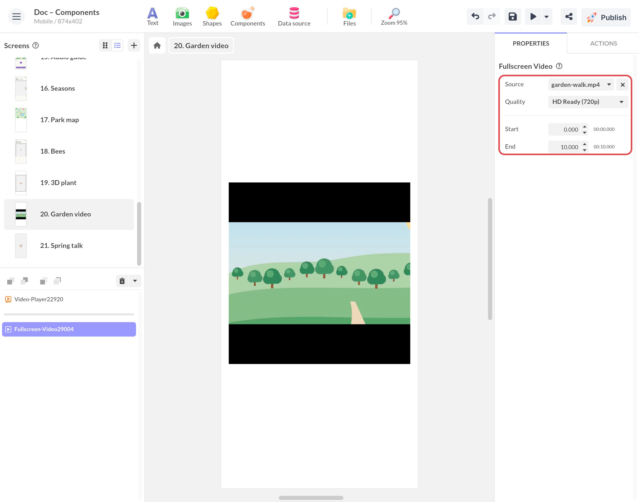Increase the End time stepper
Image resolution: width=639 pixels, height=502 pixels.
pyautogui.click(x=585, y=144)
